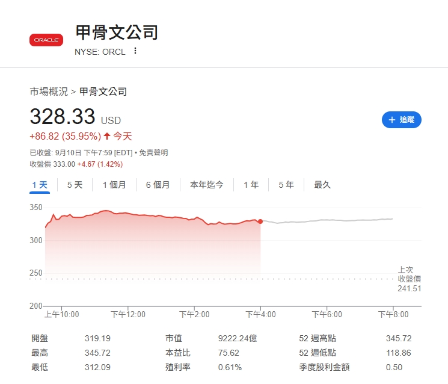Screen dimensions: 448x384
Task: Click the Oracle logo icon
Action: [x=46, y=40]
